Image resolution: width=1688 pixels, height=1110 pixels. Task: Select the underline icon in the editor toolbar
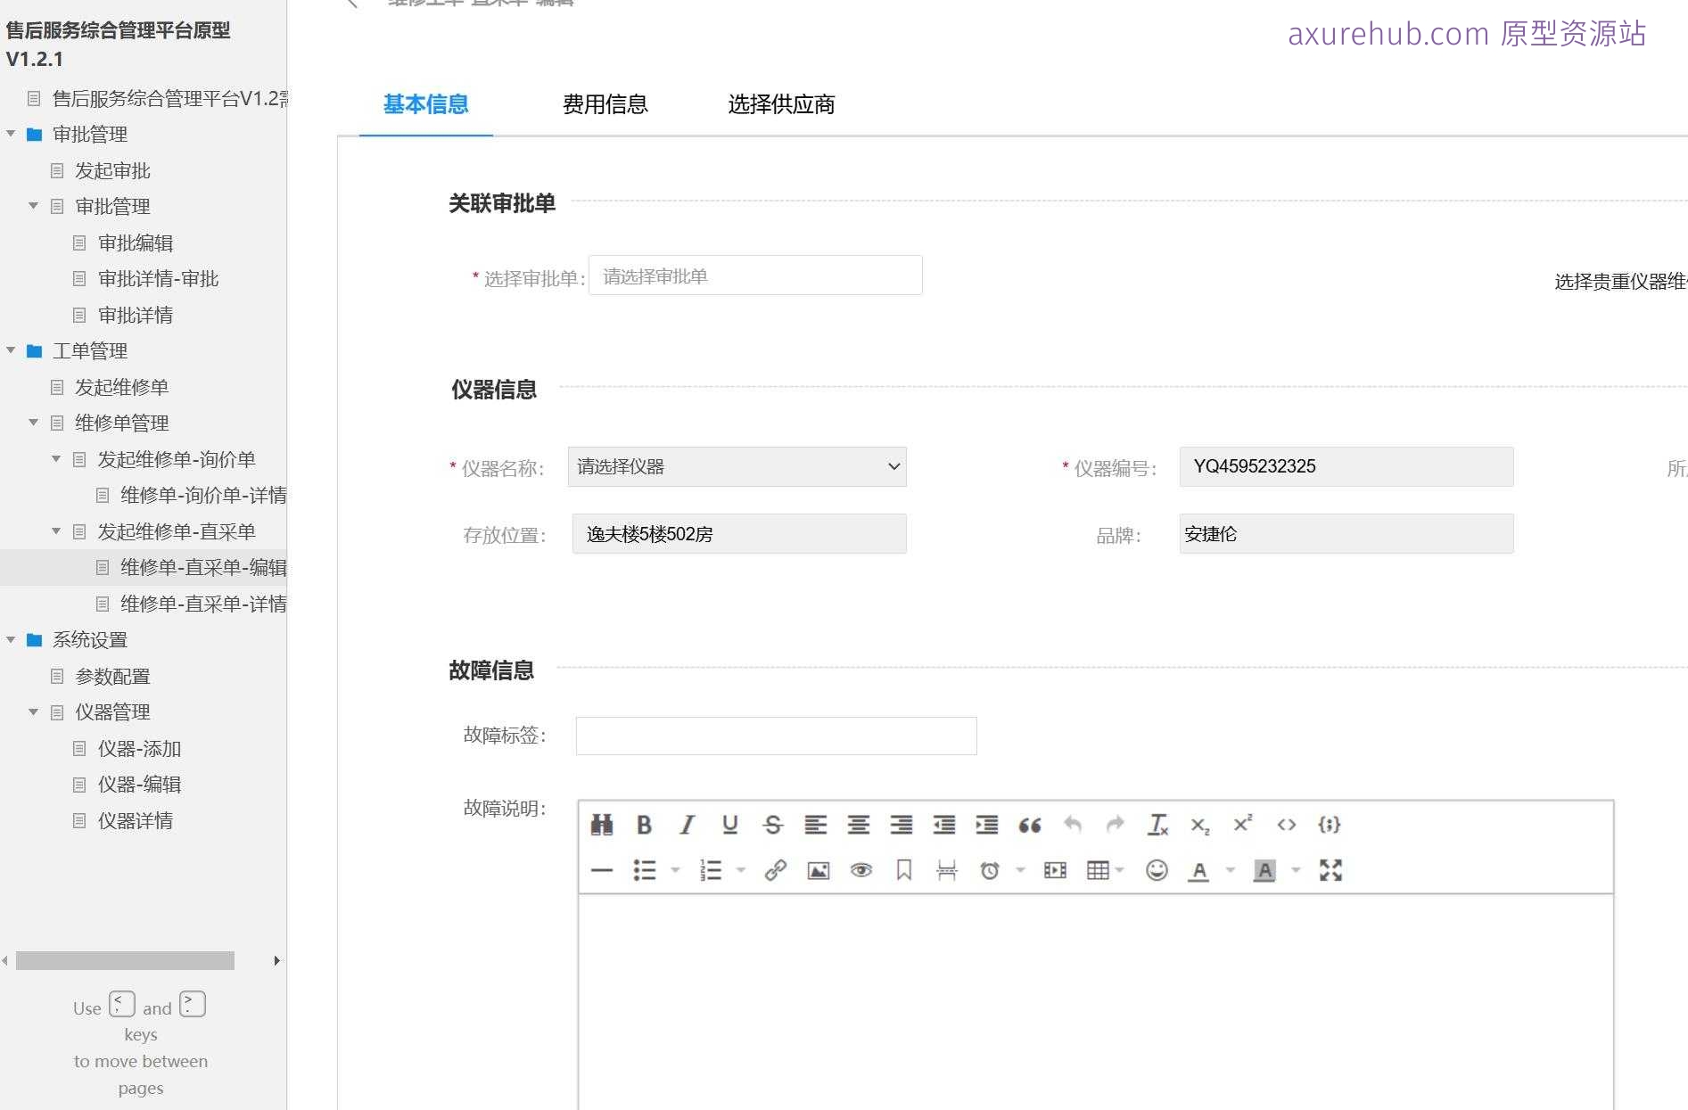tap(729, 825)
